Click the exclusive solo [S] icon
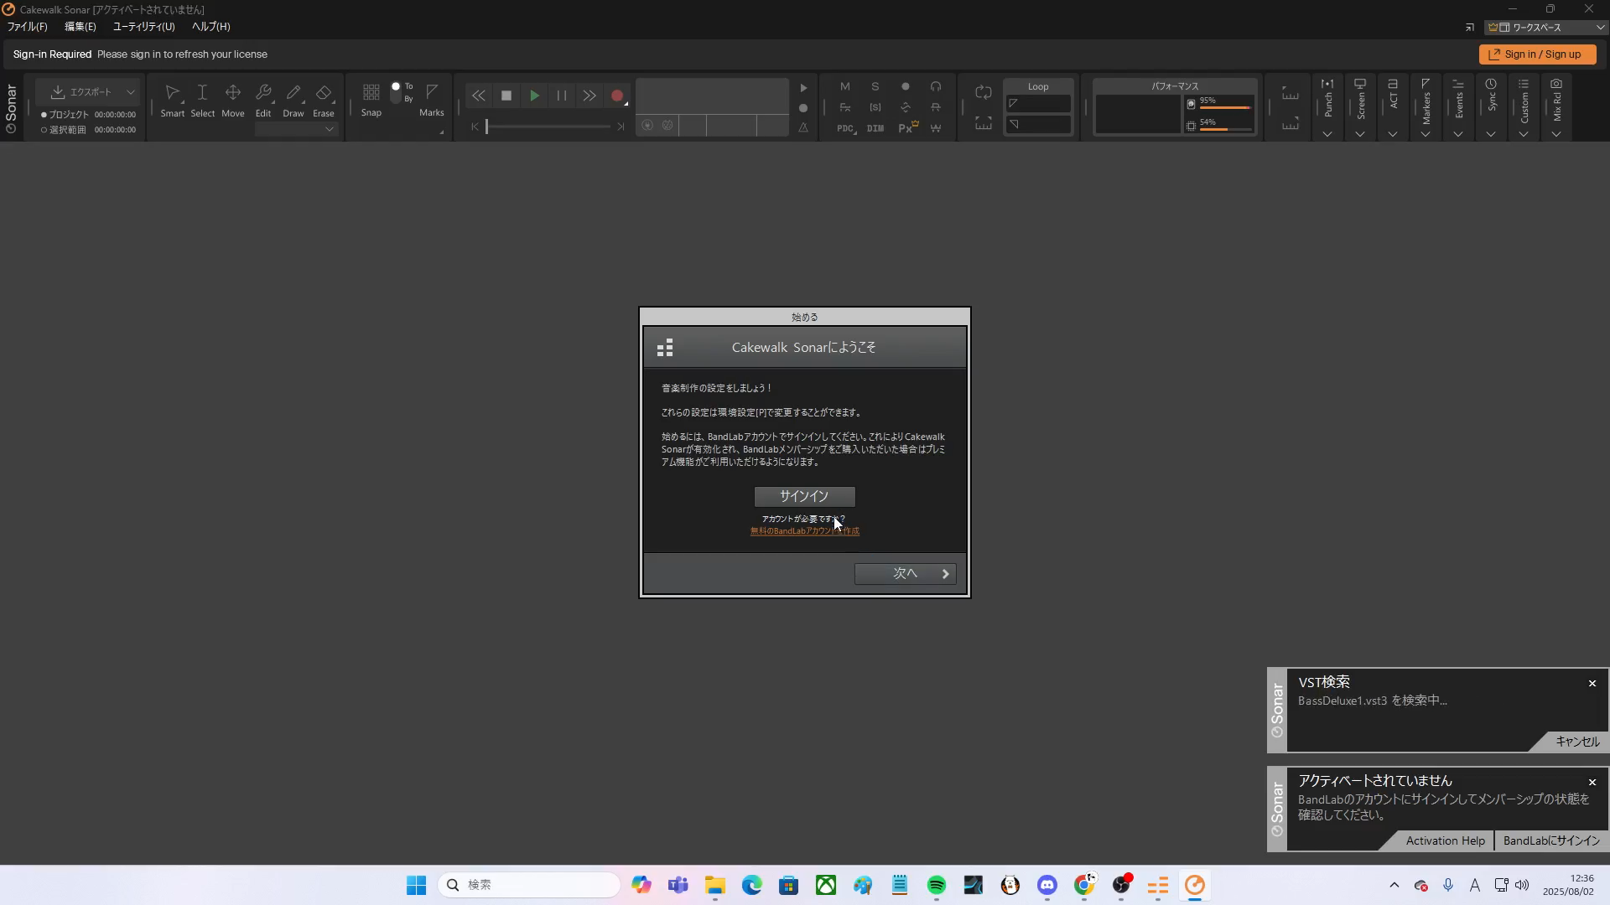 coord(875,107)
